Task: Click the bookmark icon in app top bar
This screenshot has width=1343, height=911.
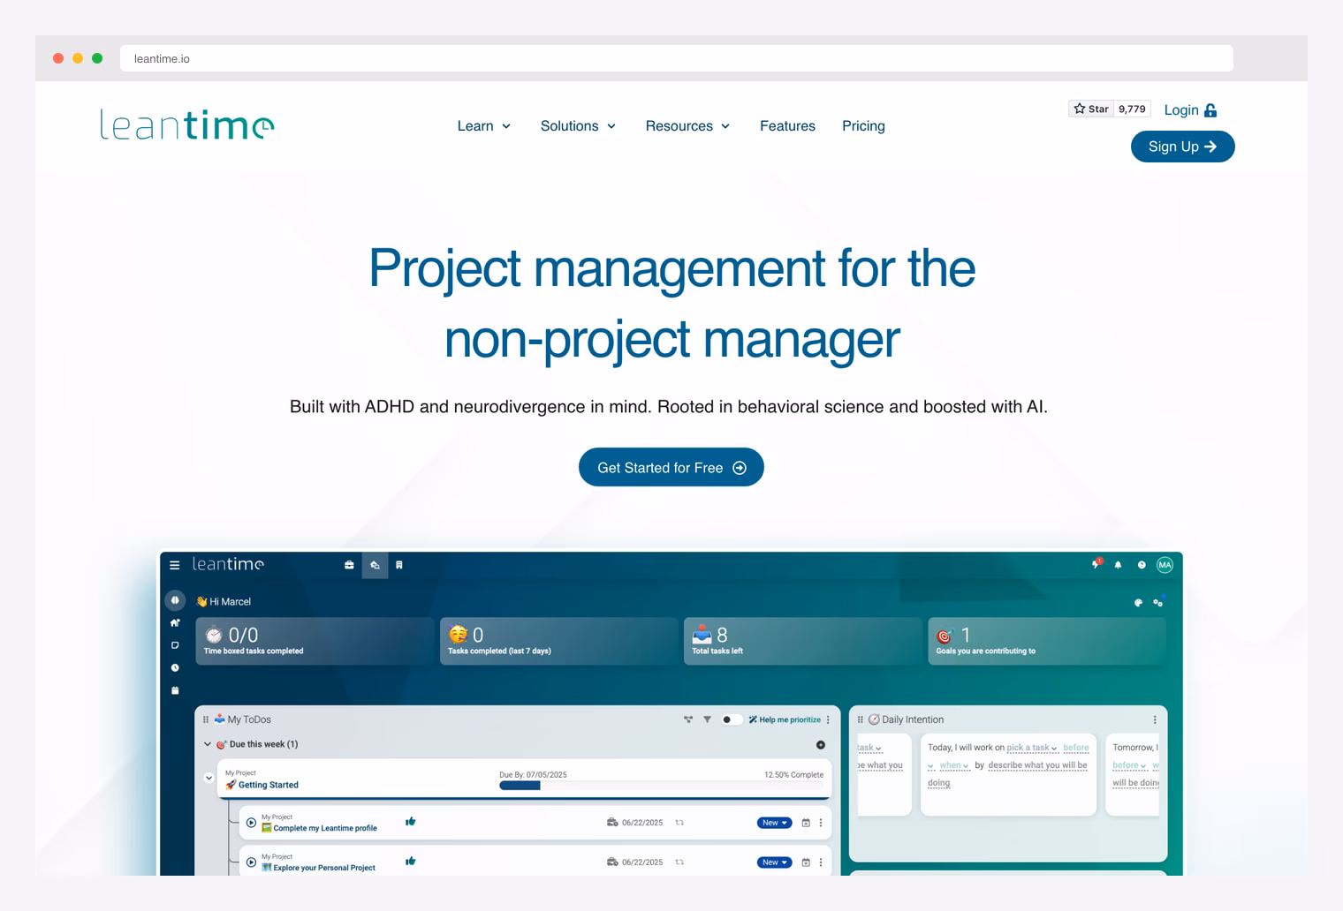Action: point(399,565)
